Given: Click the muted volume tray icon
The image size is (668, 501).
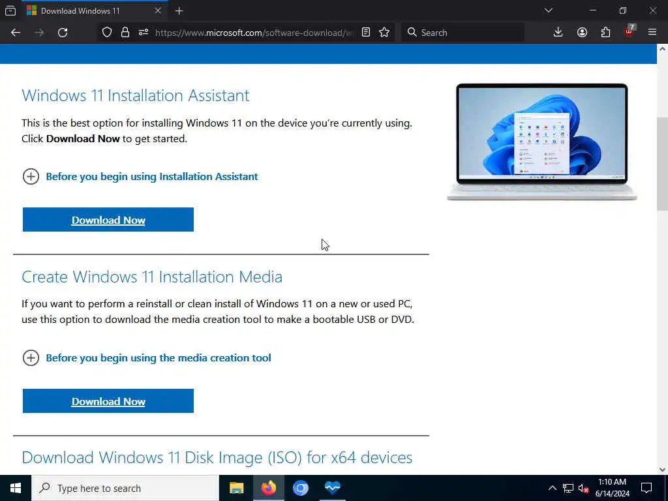Looking at the screenshot, I should point(584,488).
